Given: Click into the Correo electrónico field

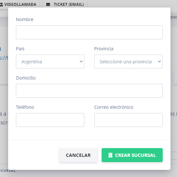Looking at the screenshot, I should [x=128, y=120].
